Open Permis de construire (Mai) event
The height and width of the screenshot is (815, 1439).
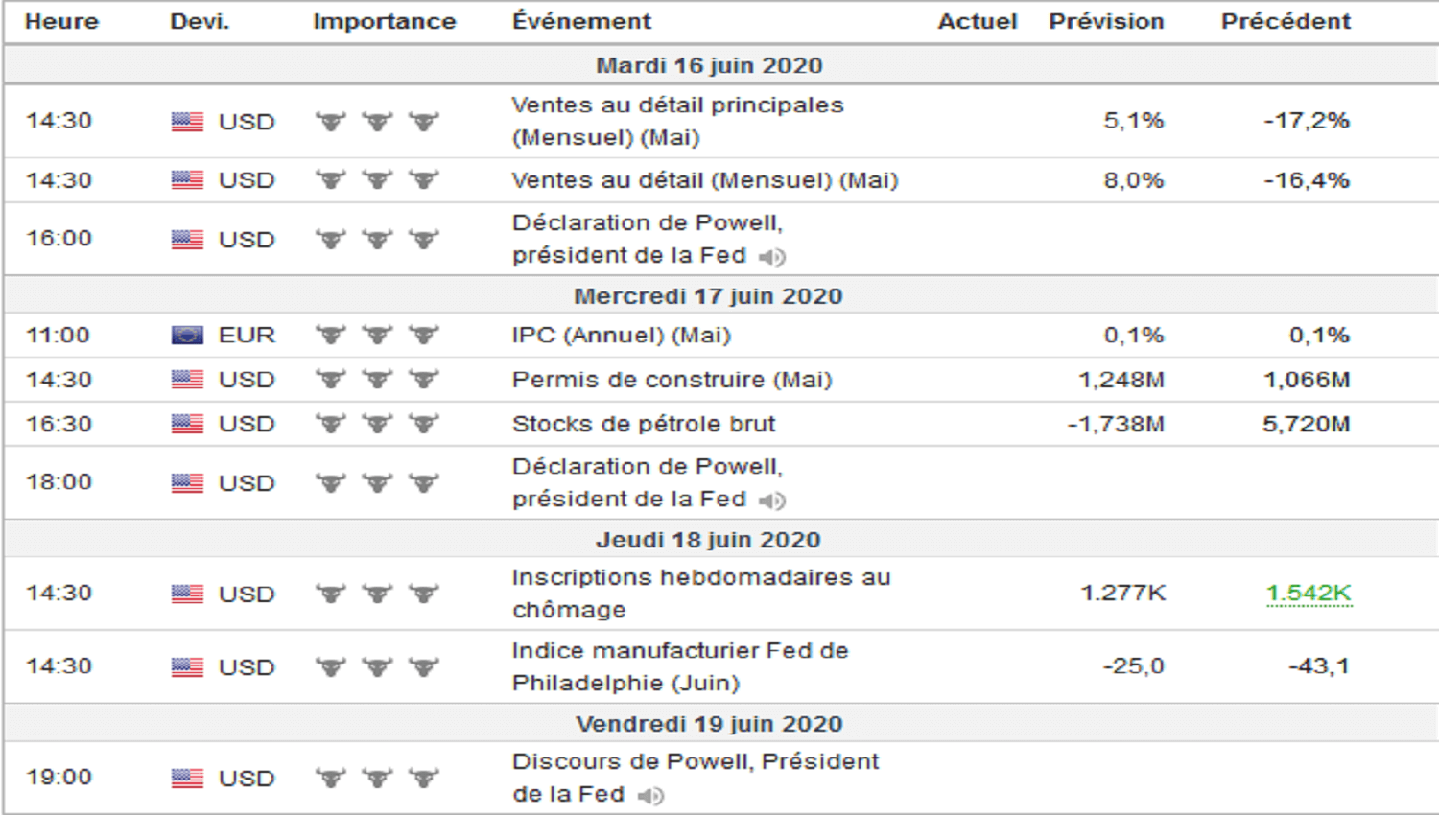[672, 380]
